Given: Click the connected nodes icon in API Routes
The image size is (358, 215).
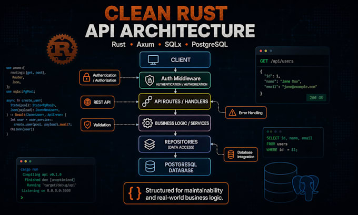Looking at the screenshot, I should click(147, 101).
